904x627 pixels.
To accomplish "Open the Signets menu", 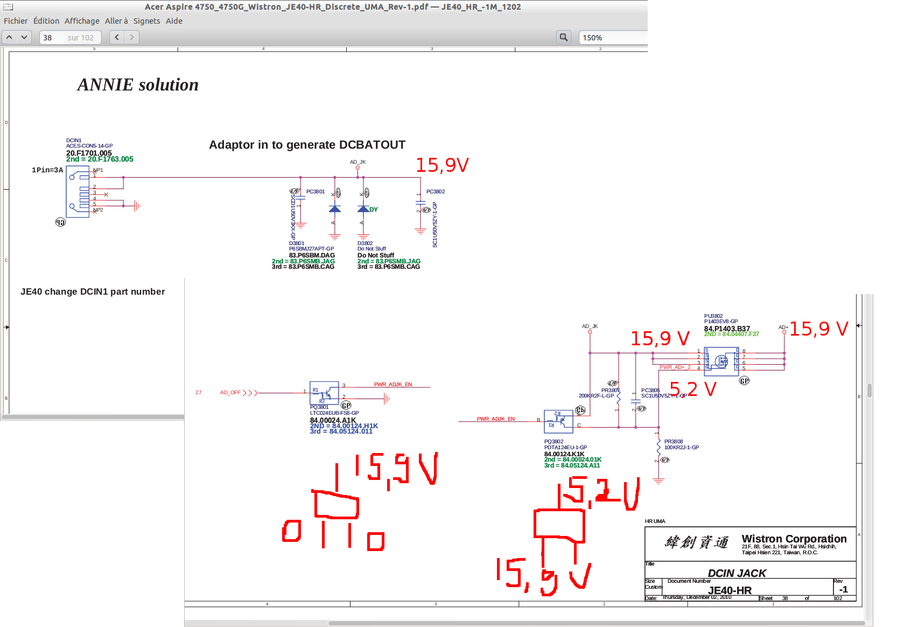I will pyautogui.click(x=146, y=21).
